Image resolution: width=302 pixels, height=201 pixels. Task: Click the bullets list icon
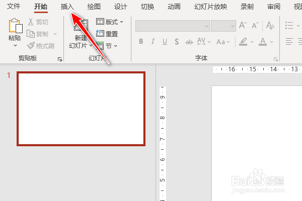[x=289, y=26]
